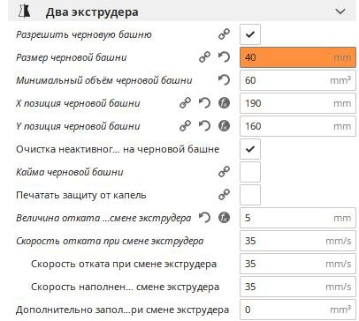Click the Y позиция field showing 160
The image size is (359, 321).
click(298, 126)
